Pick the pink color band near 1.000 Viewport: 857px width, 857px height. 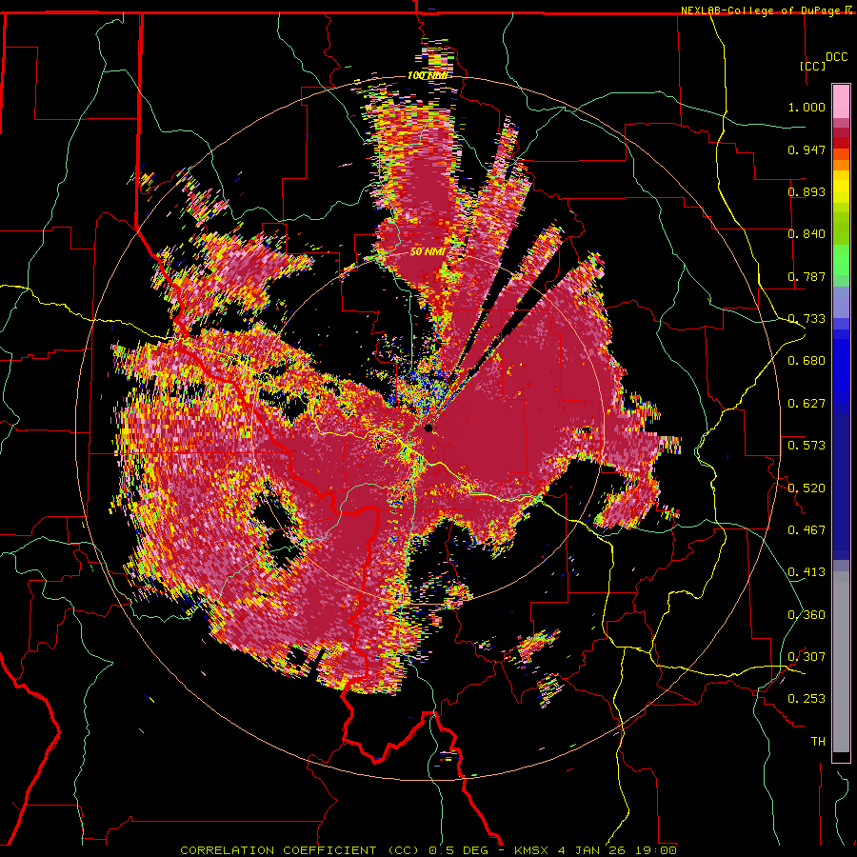841,101
